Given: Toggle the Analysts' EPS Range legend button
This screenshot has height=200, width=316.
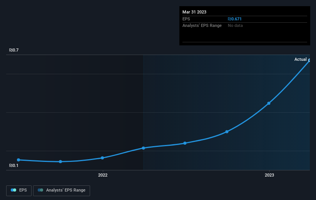Looking at the screenshot, I should (x=62, y=190).
